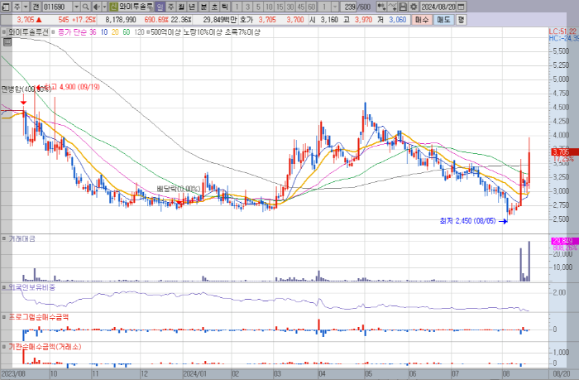Viewport: 579px width, 380px height.
Task: Click the 배당락(0.00%) chart annotation
Action: pyautogui.click(x=179, y=189)
